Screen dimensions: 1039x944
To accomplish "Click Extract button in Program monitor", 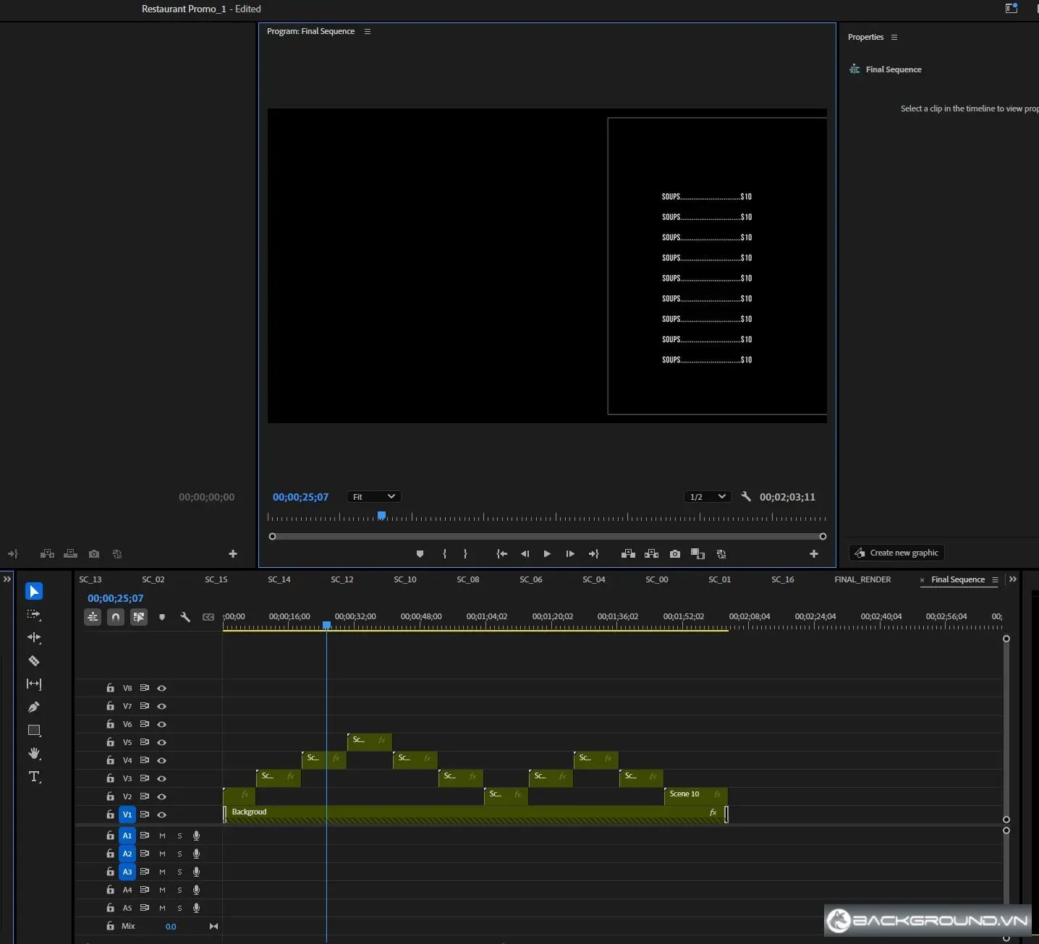I will click(651, 554).
